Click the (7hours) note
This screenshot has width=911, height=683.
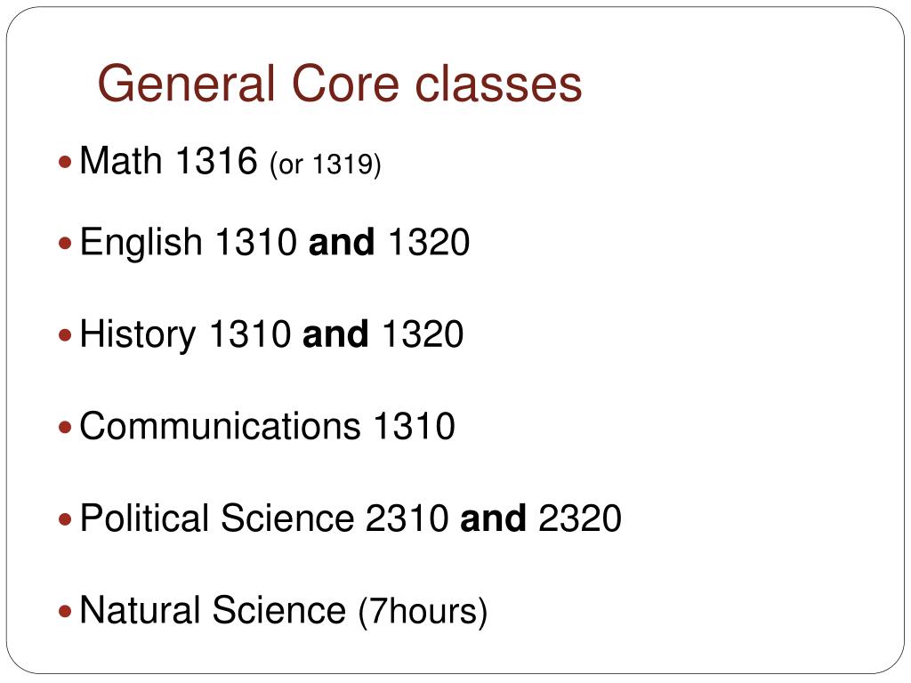[423, 612]
